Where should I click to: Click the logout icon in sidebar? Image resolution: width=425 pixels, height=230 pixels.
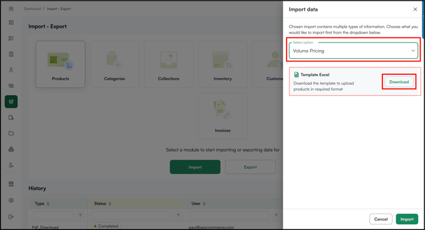11,217
